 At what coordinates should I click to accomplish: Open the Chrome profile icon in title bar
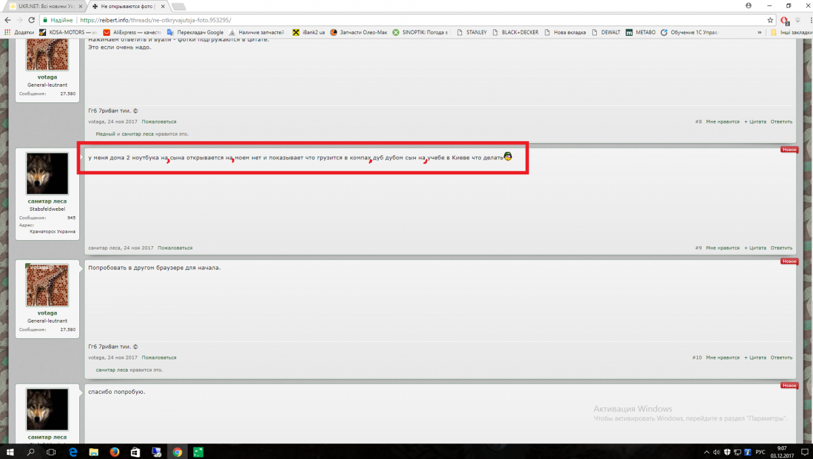[x=749, y=5]
